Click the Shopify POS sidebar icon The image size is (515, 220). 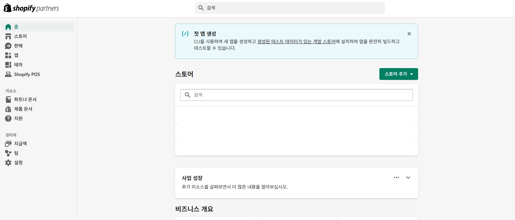[x=8, y=74]
